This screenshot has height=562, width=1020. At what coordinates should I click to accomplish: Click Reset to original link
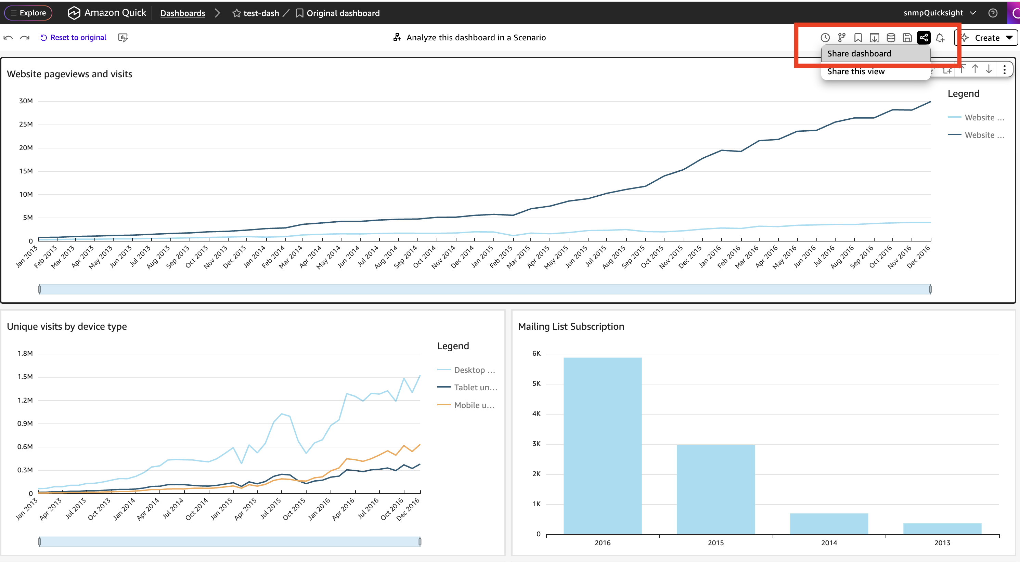pyautogui.click(x=74, y=37)
